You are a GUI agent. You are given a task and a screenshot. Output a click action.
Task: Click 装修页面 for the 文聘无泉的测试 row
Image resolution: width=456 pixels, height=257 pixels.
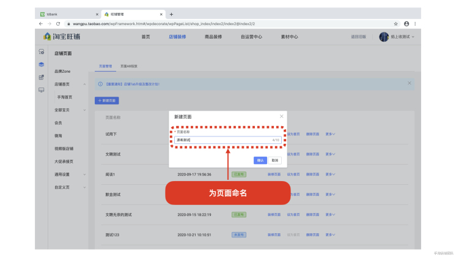[274, 215]
